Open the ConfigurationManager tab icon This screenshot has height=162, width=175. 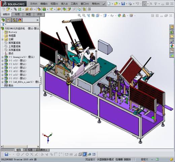[14, 20]
